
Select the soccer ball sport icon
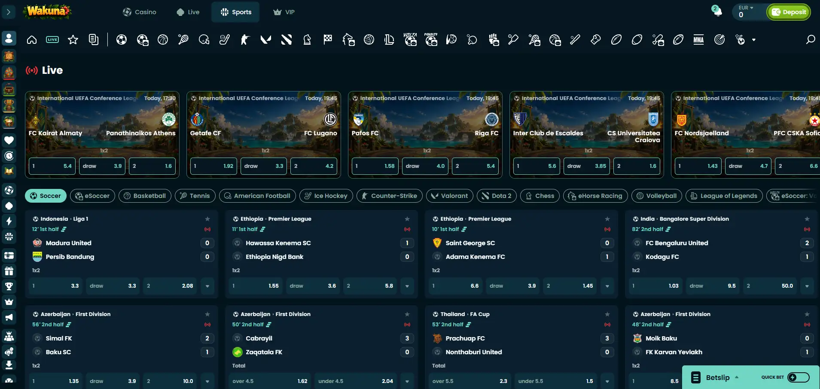tap(122, 40)
